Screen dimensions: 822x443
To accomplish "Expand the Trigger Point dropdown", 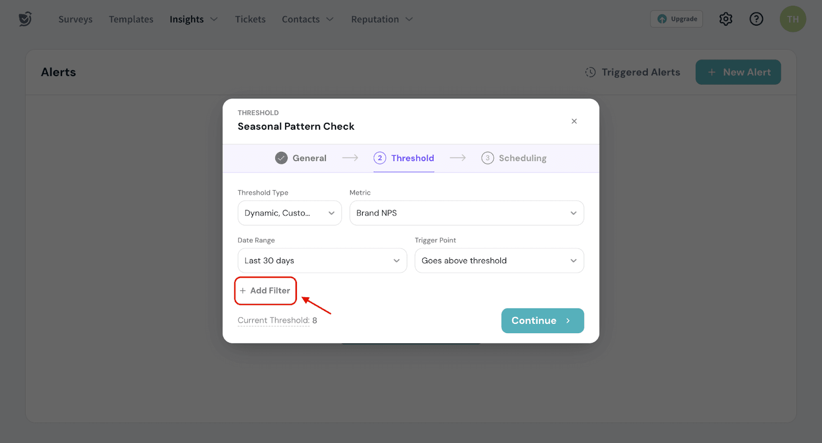I will coord(499,261).
